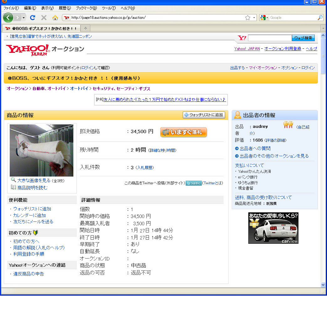Open the ツール menu
The height and width of the screenshot is (311, 327).
pos(109,8)
